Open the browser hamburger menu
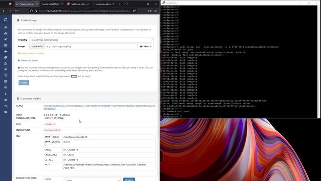Viewport: 321px width, 181px height. point(156,11)
